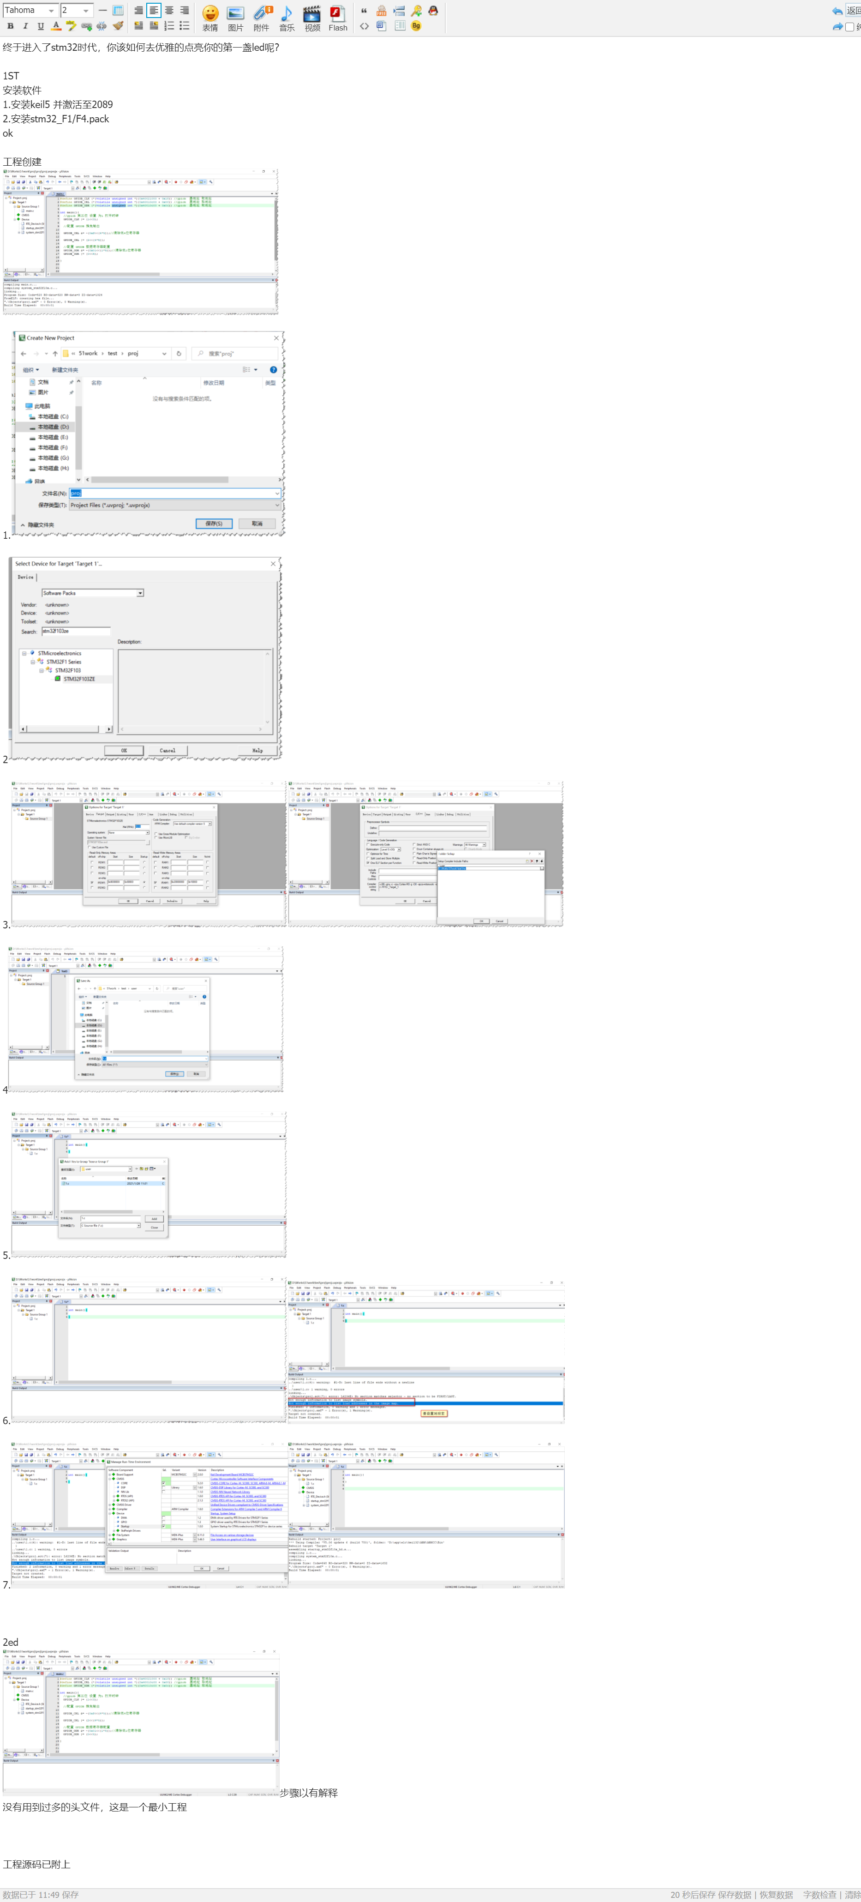Undo with the blue back arrow
This screenshot has height=1902, width=861.
pos(837,11)
